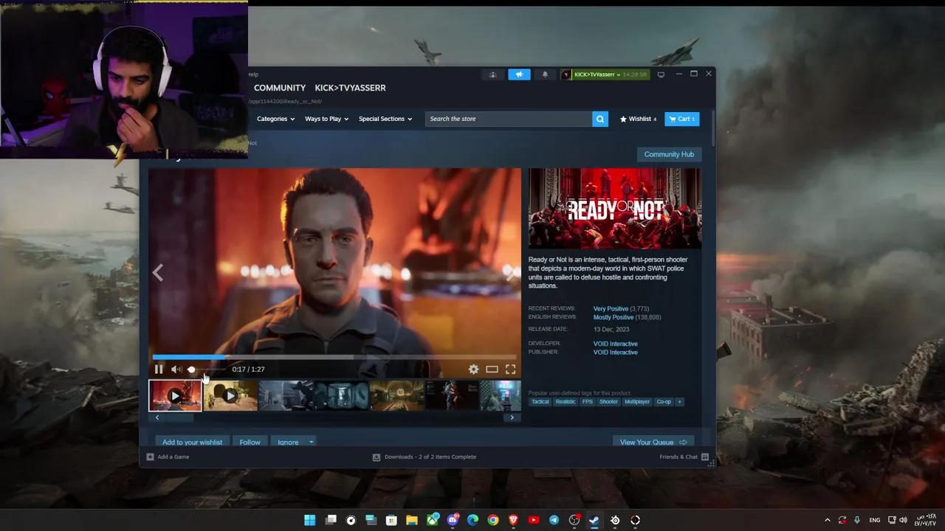Viewport: 945px width, 531px height.
Task: Open Friends & Chat
Action: point(684,457)
